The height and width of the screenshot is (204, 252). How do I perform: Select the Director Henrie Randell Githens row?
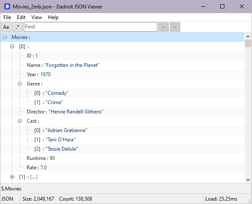pyautogui.click(x=123, y=112)
